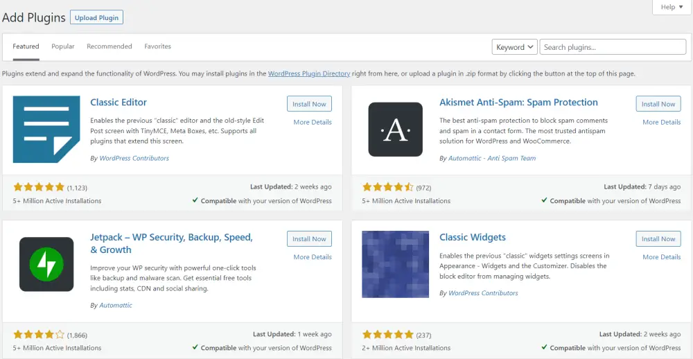
Task: Install the Classic Widgets plugin
Action: click(658, 238)
